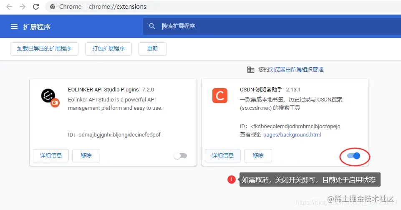Go forward with the browser forward arrow
The image size is (401, 210).
pos(23,7)
